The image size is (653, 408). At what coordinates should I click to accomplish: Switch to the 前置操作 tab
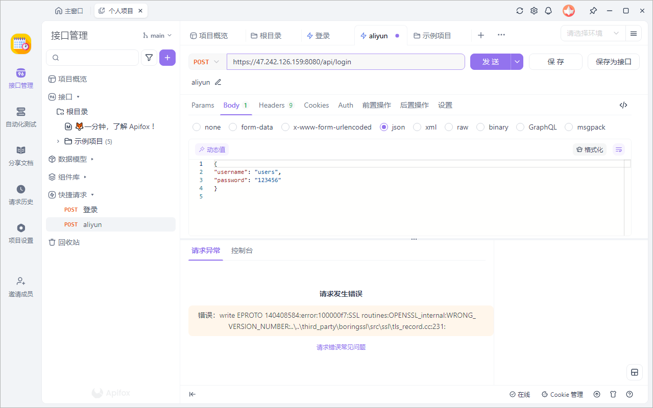coord(377,105)
